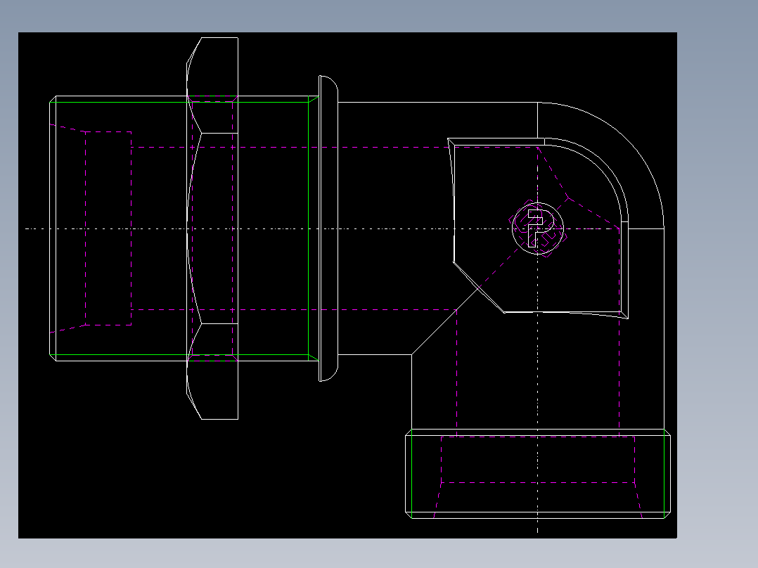Viewport: 758px width, 568px height.
Task: Select the hex nut outline on the fitting
Action: (212, 228)
